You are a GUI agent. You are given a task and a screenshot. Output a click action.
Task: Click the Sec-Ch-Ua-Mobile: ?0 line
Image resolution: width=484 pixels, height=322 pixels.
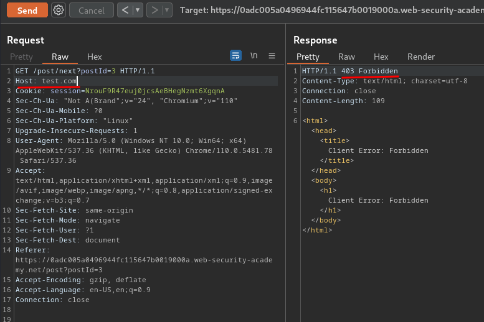[x=59, y=111]
